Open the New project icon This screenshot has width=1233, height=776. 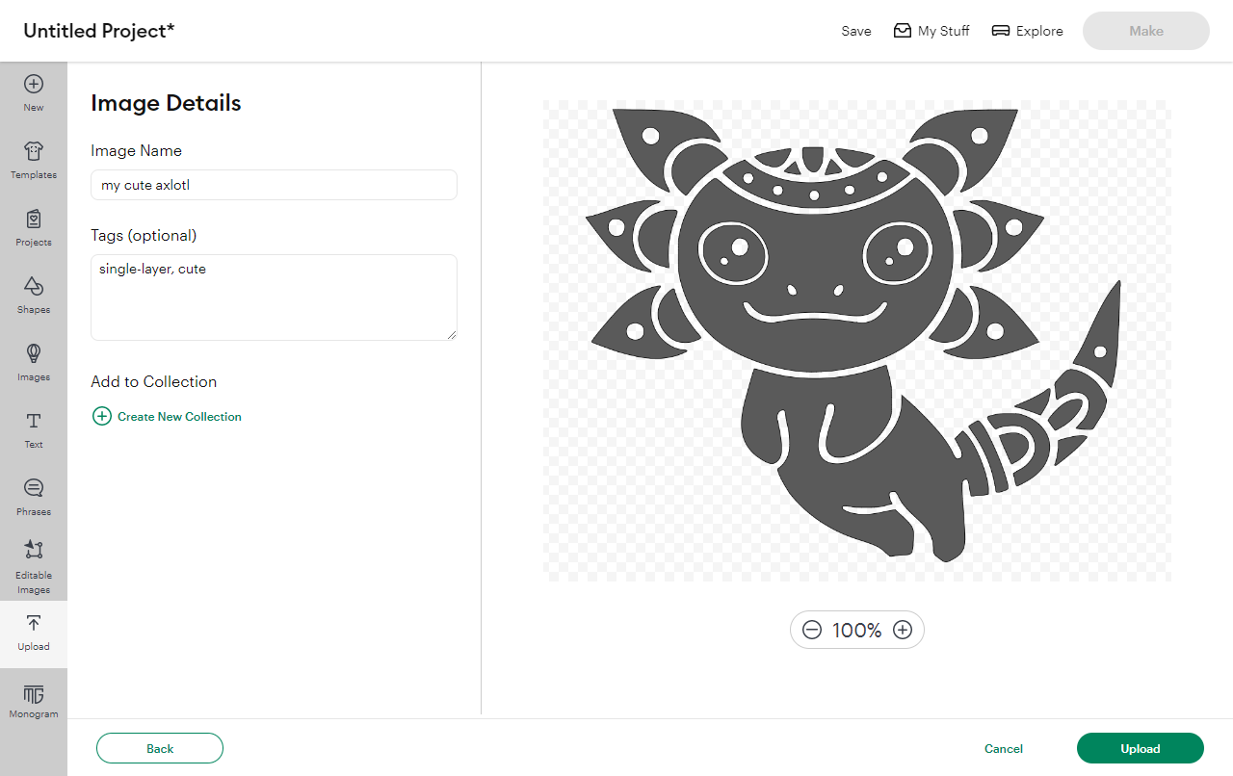[34, 92]
